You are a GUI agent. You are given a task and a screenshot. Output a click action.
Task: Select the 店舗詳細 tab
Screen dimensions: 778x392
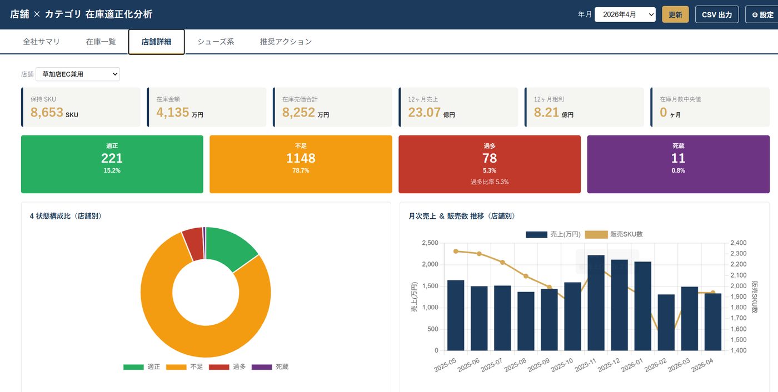[x=156, y=42]
